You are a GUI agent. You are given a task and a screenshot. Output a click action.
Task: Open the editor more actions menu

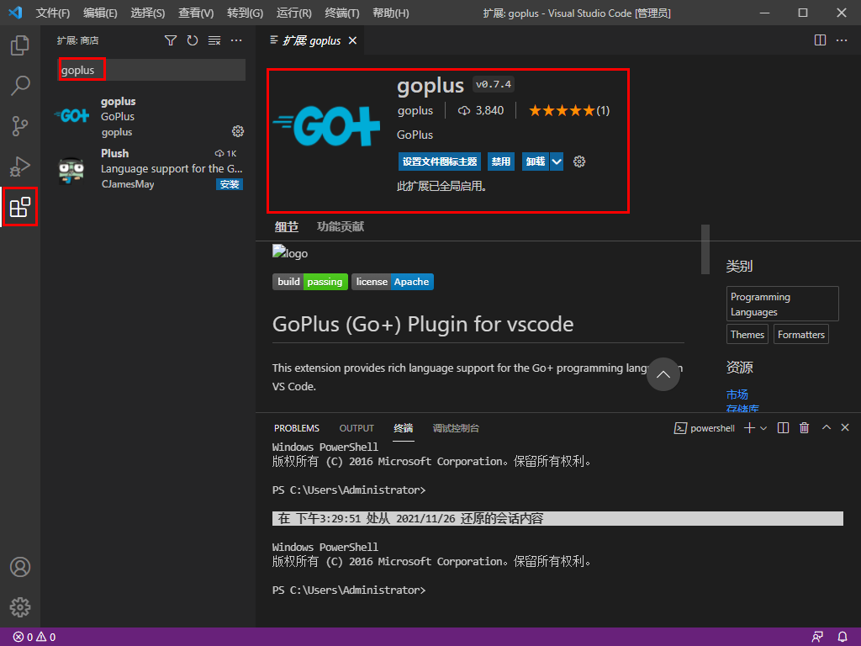tap(842, 40)
